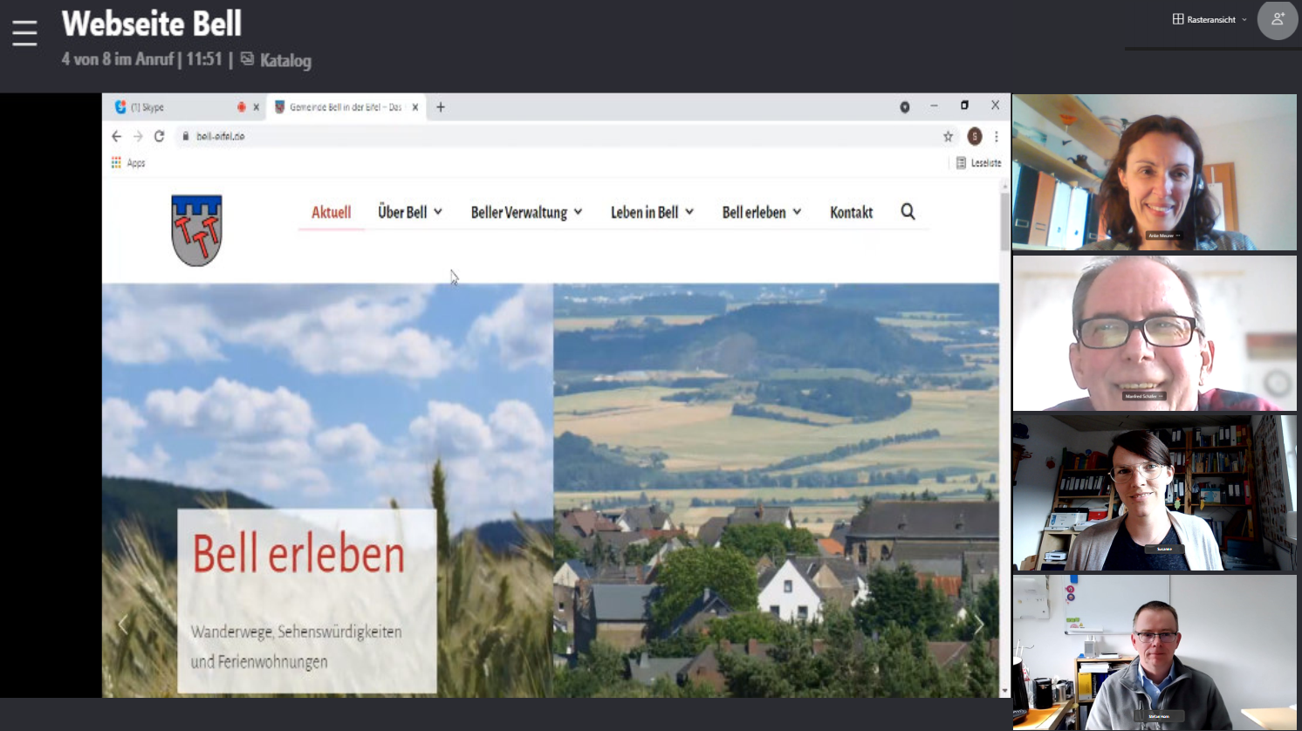Go to the next slide with right arrow

click(x=978, y=625)
